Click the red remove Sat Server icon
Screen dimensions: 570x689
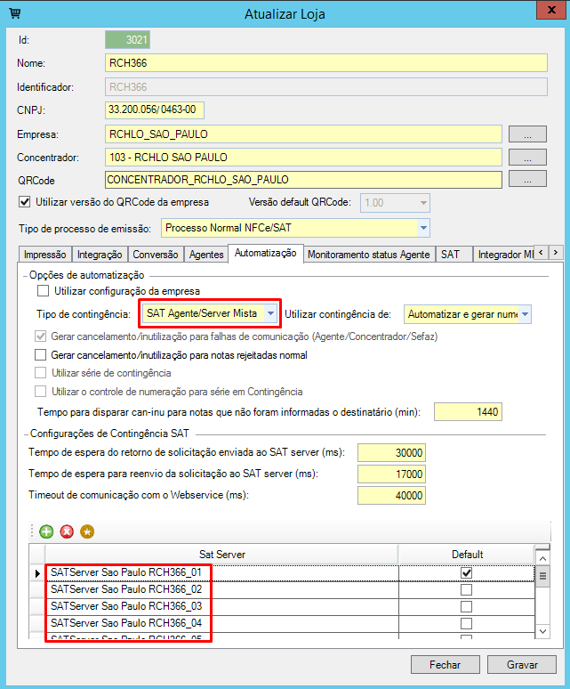click(x=67, y=531)
